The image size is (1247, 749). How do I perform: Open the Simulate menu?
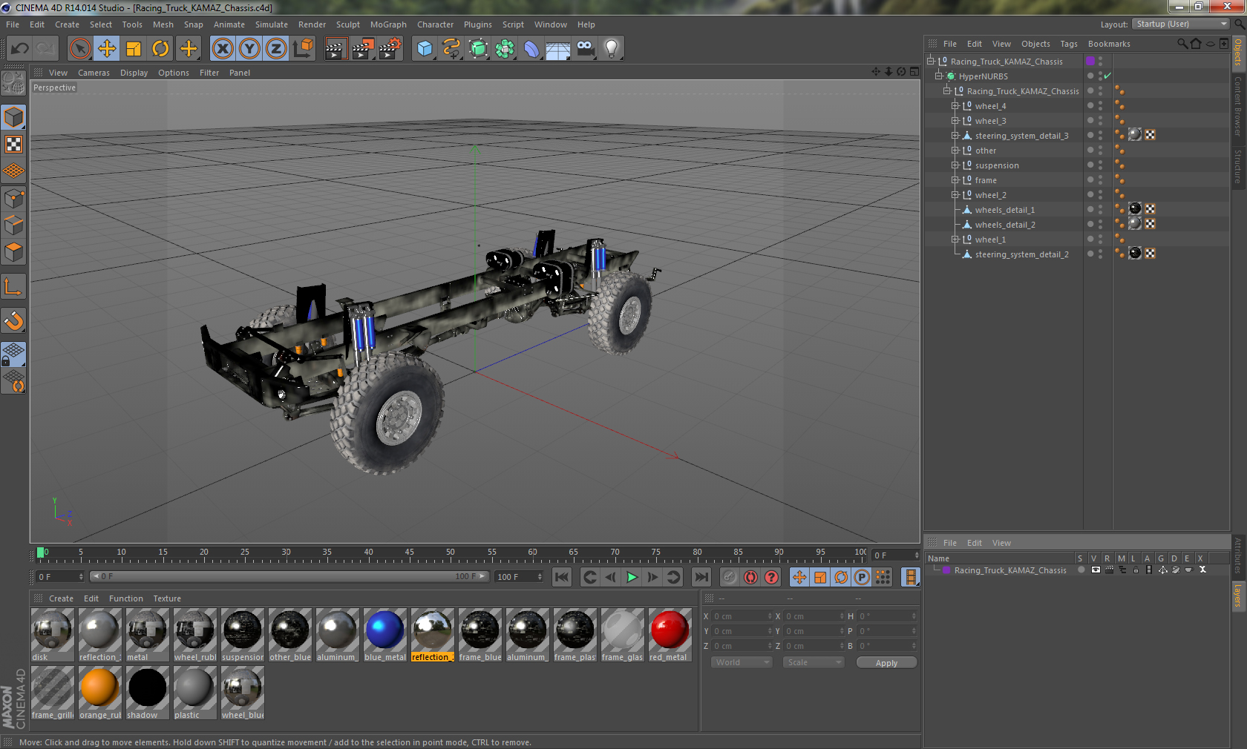tap(272, 24)
